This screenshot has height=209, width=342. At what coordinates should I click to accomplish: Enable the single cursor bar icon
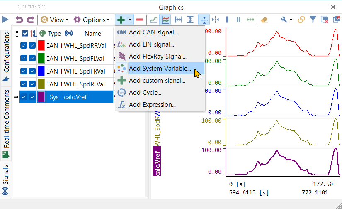(x=227, y=20)
